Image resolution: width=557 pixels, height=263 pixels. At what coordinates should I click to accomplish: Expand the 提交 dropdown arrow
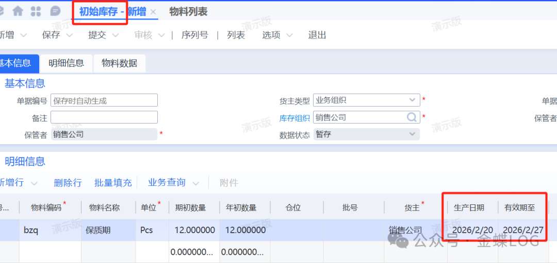click(116, 36)
